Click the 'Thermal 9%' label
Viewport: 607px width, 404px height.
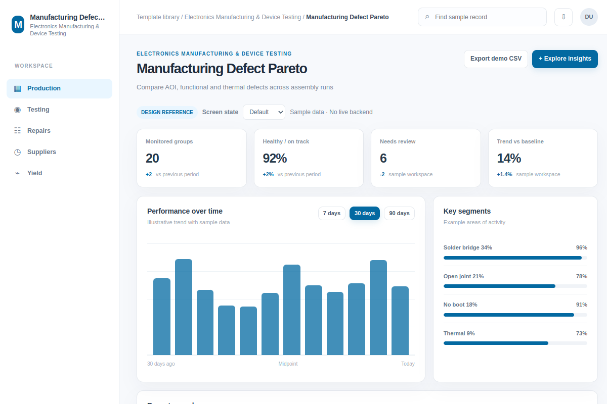459,333
